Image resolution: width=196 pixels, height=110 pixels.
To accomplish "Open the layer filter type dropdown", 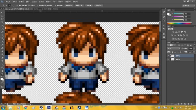I will (x=171, y=45).
